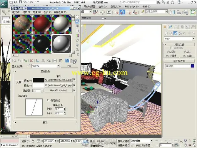Viewport: 197px width, 148px height.
Task: Open the Modify tab in command panel
Action: point(170,27)
